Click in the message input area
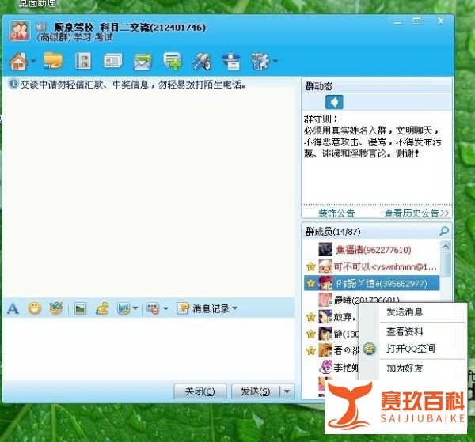The height and width of the screenshot is (442, 475). (149, 348)
